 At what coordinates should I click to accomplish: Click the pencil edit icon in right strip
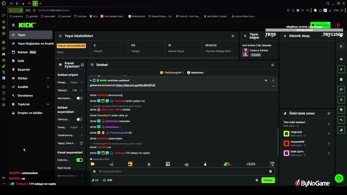tap(341, 46)
